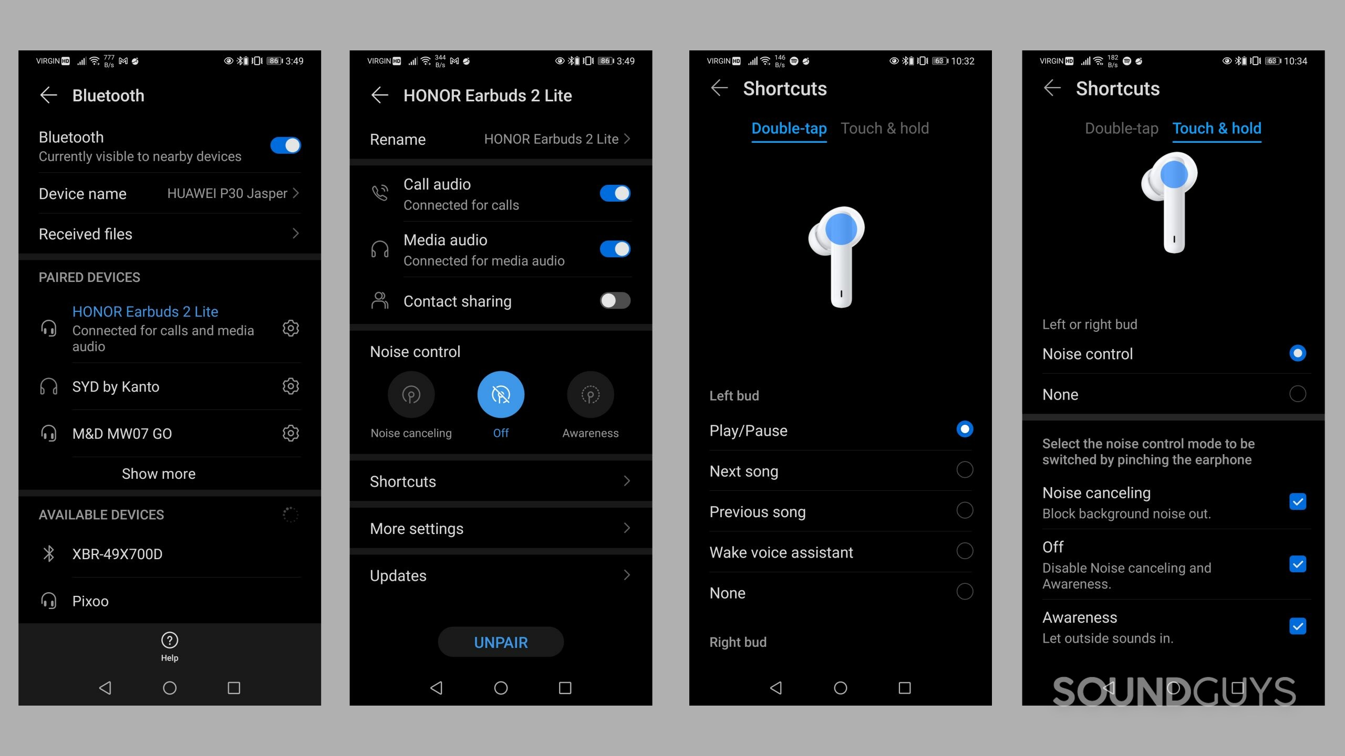
Task: Select the Noise canceling icon in settings
Action: (411, 394)
